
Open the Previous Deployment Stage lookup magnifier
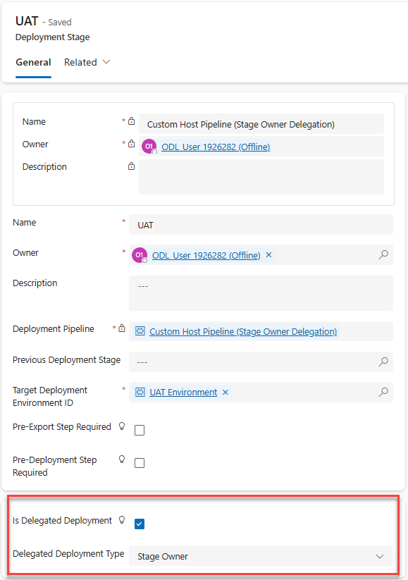383,362
